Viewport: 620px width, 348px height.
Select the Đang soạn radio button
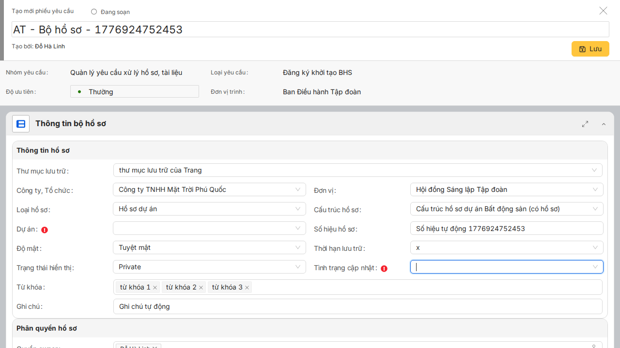coord(94,12)
